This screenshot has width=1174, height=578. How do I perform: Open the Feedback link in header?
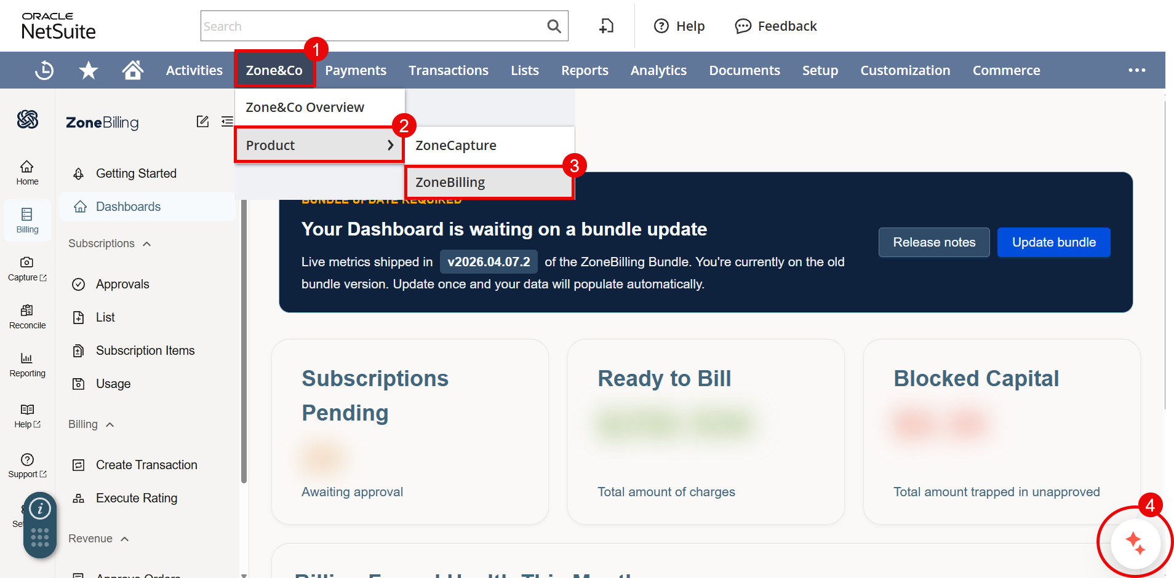(x=776, y=26)
